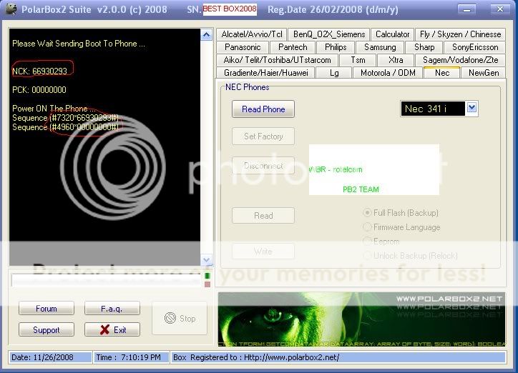Select Full Flash (Backup) option

tap(401, 213)
